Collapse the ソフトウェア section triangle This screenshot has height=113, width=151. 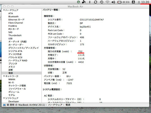click(x=4, y=98)
